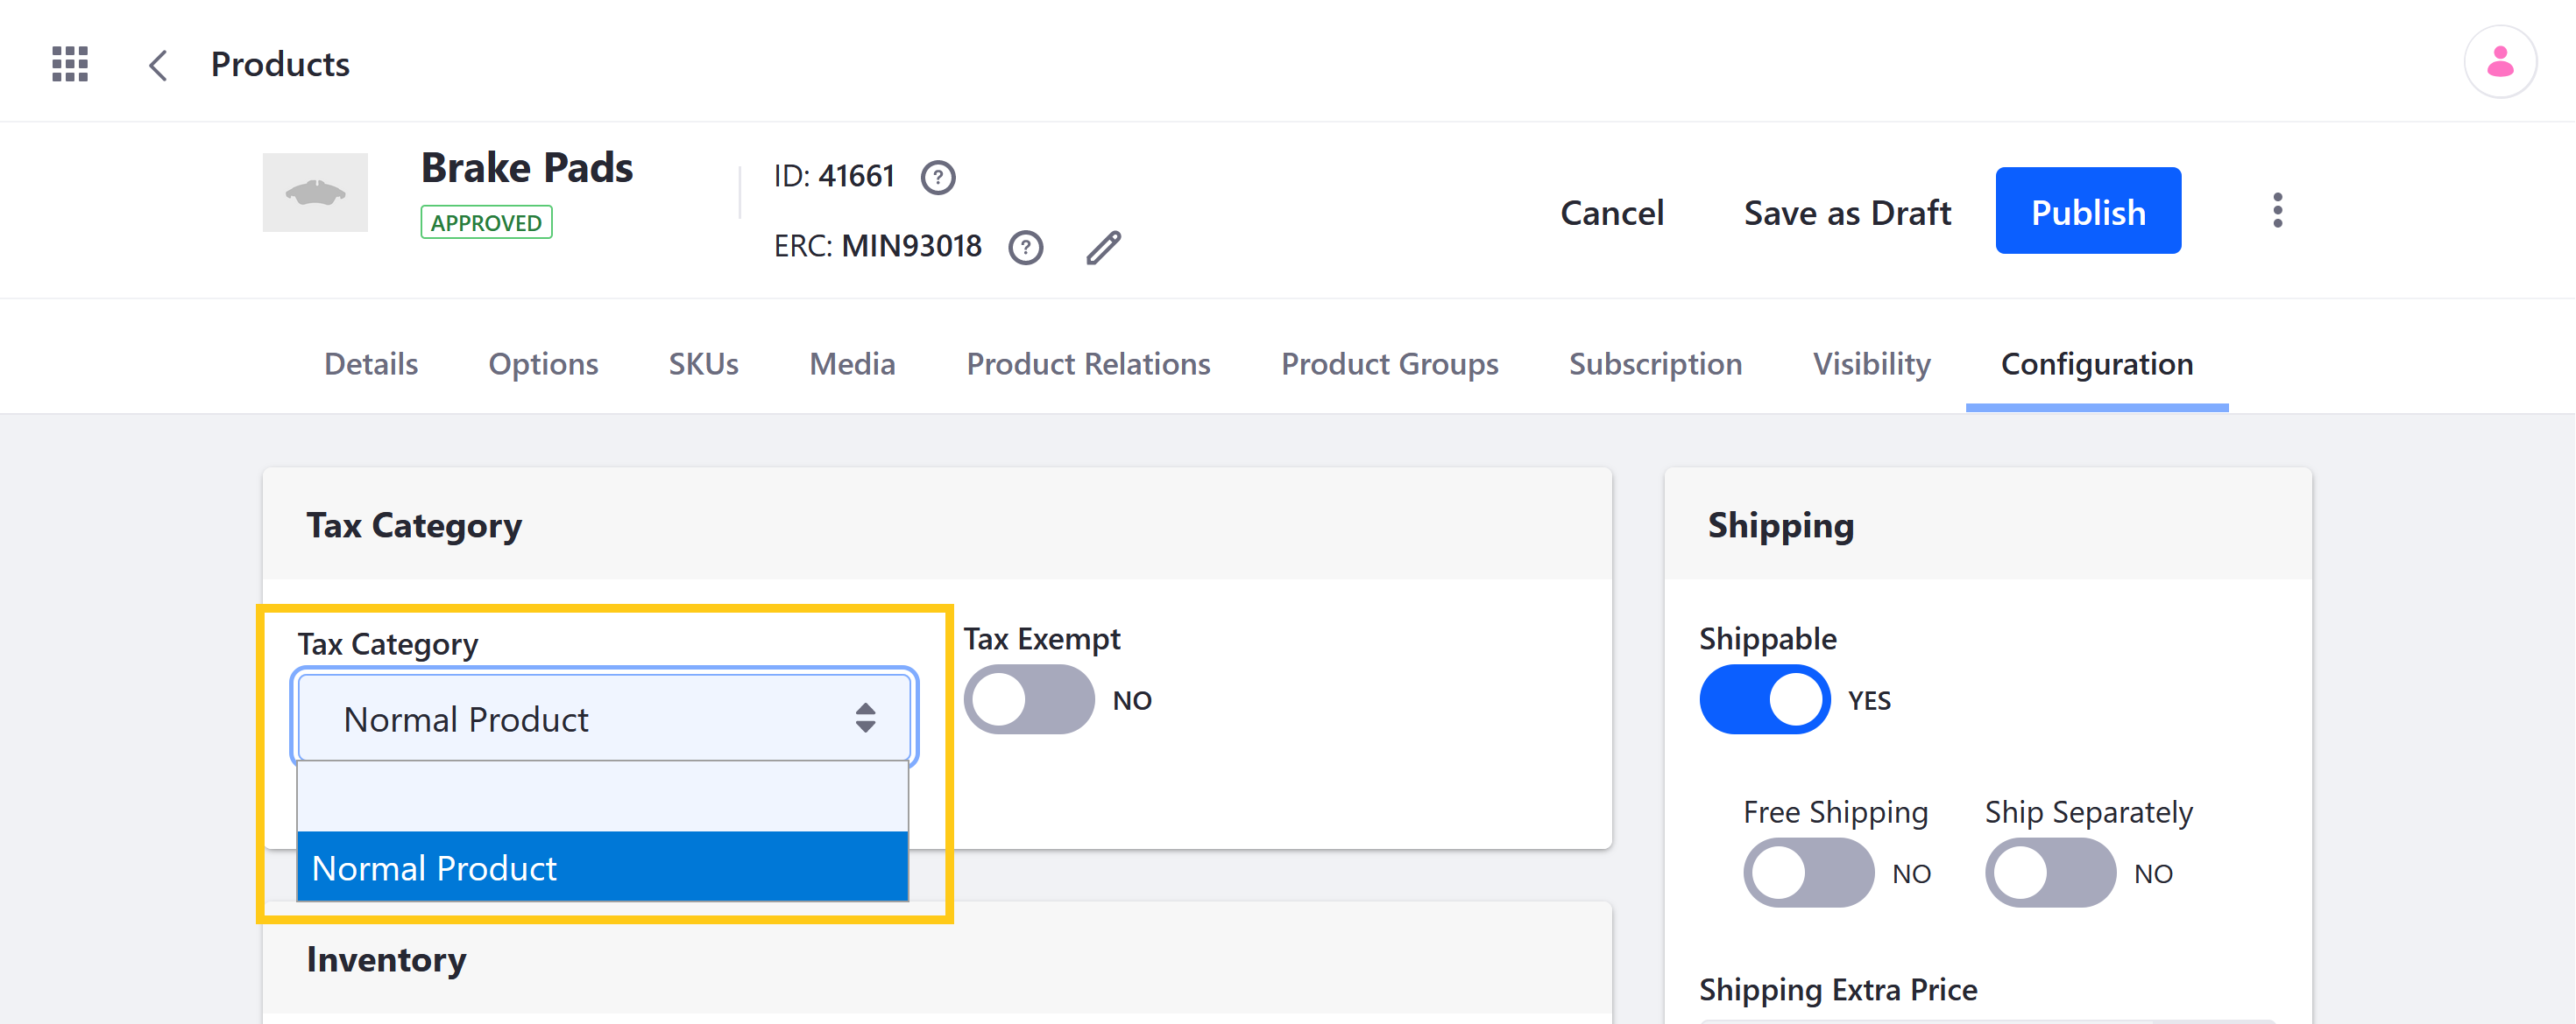The image size is (2576, 1024).
Task: Select Normal Product from the dropdown
Action: pyautogui.click(x=603, y=868)
